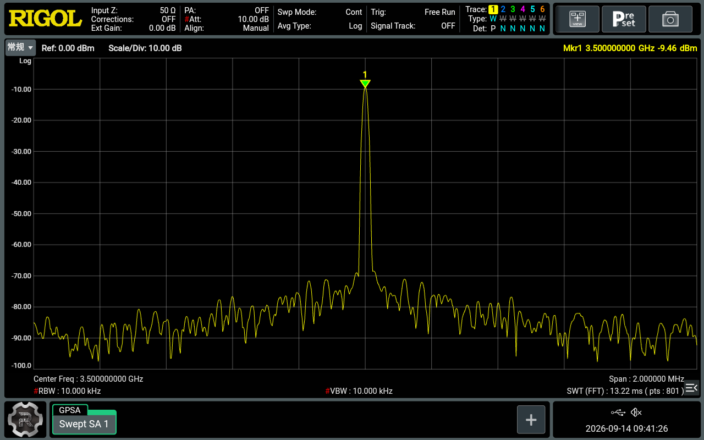Select trace 6 number
Image resolution: width=704 pixels, height=440 pixels.
542,9
